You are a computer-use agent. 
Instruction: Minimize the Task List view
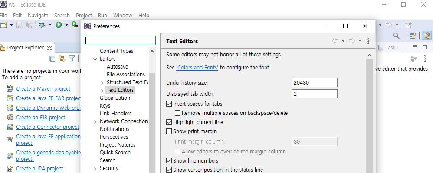coord(414,47)
